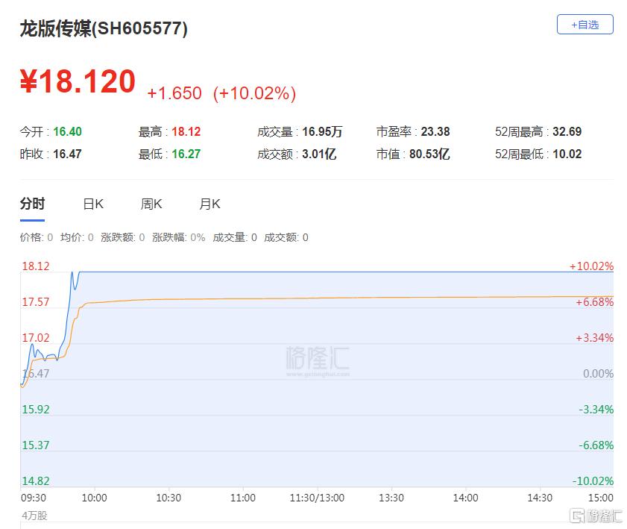
Task: Click the 11:30/13:00 time axis label
Action: click(x=317, y=498)
